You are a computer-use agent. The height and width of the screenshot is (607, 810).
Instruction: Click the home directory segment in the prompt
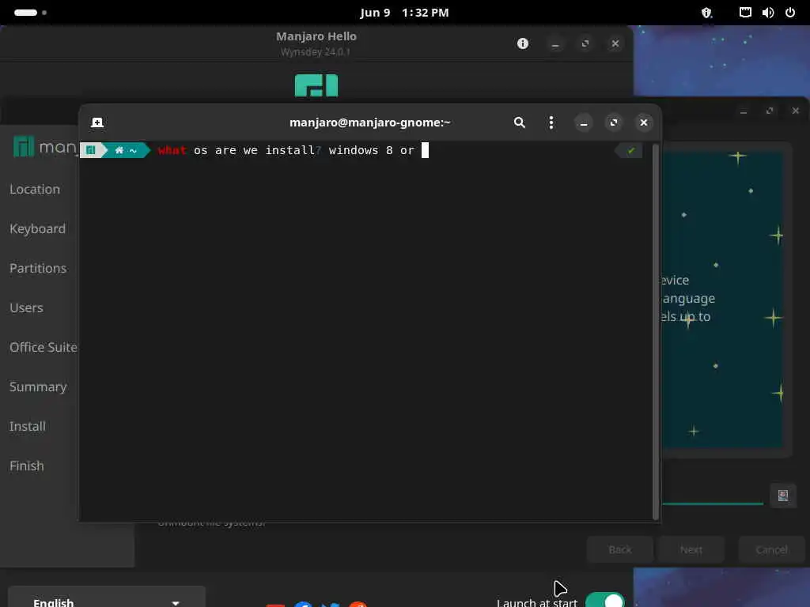[x=126, y=150]
